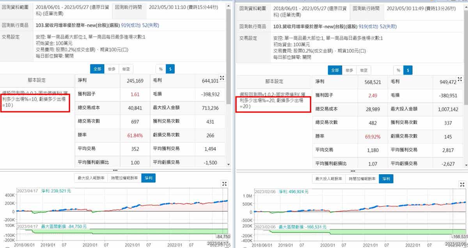The width and height of the screenshot is (468, 248).
Task: Expand the right panel statistics table fullscreen
Action: [x=460, y=79]
